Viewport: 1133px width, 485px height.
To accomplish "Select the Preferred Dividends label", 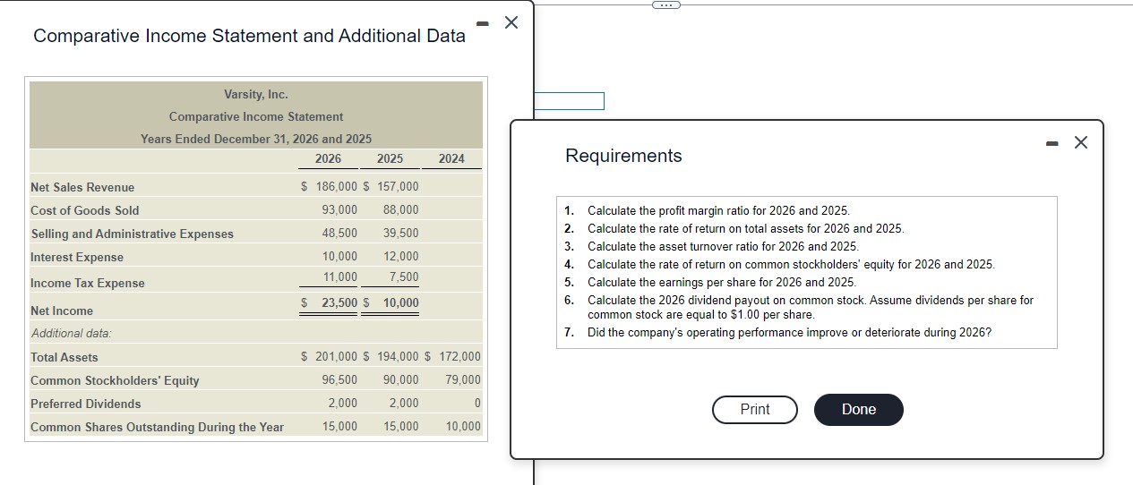I will [86, 404].
